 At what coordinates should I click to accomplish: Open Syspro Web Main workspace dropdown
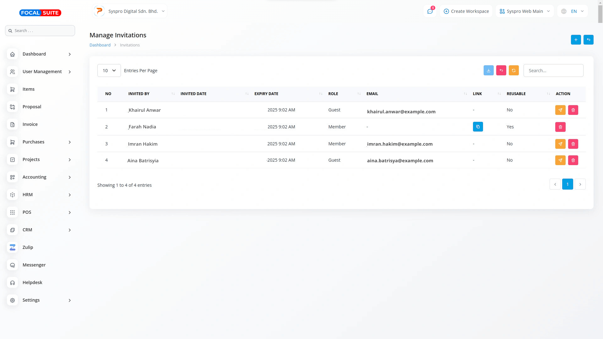[x=524, y=11]
